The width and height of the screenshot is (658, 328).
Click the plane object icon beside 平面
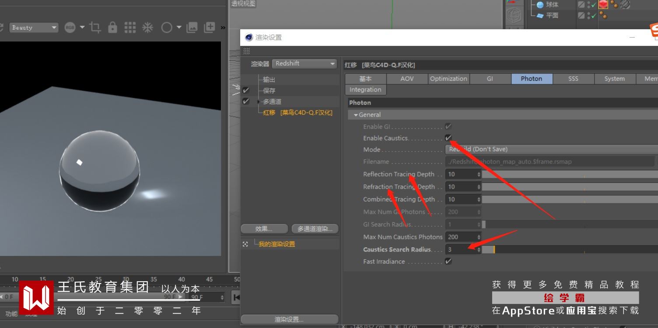540,15
